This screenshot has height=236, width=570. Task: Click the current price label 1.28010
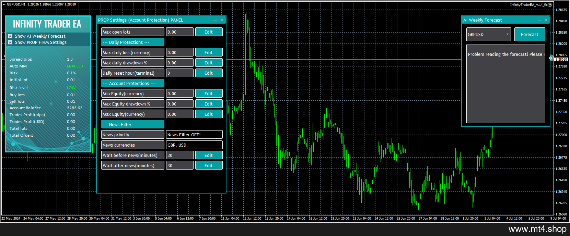pos(561,59)
